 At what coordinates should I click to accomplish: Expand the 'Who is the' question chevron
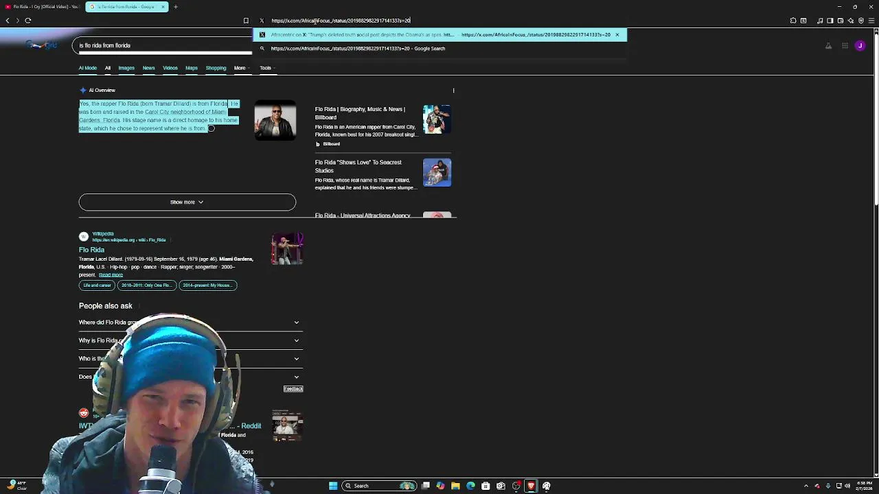pyautogui.click(x=297, y=358)
